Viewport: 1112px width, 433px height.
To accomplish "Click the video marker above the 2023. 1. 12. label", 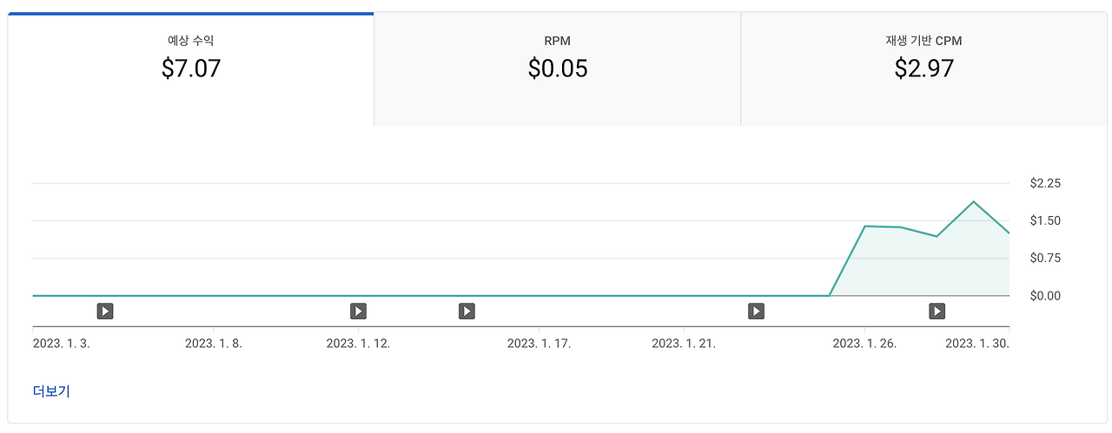I will click(358, 311).
